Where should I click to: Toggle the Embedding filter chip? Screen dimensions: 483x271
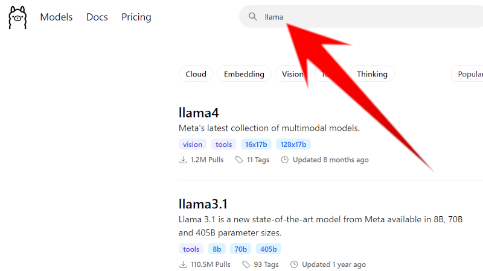point(244,74)
